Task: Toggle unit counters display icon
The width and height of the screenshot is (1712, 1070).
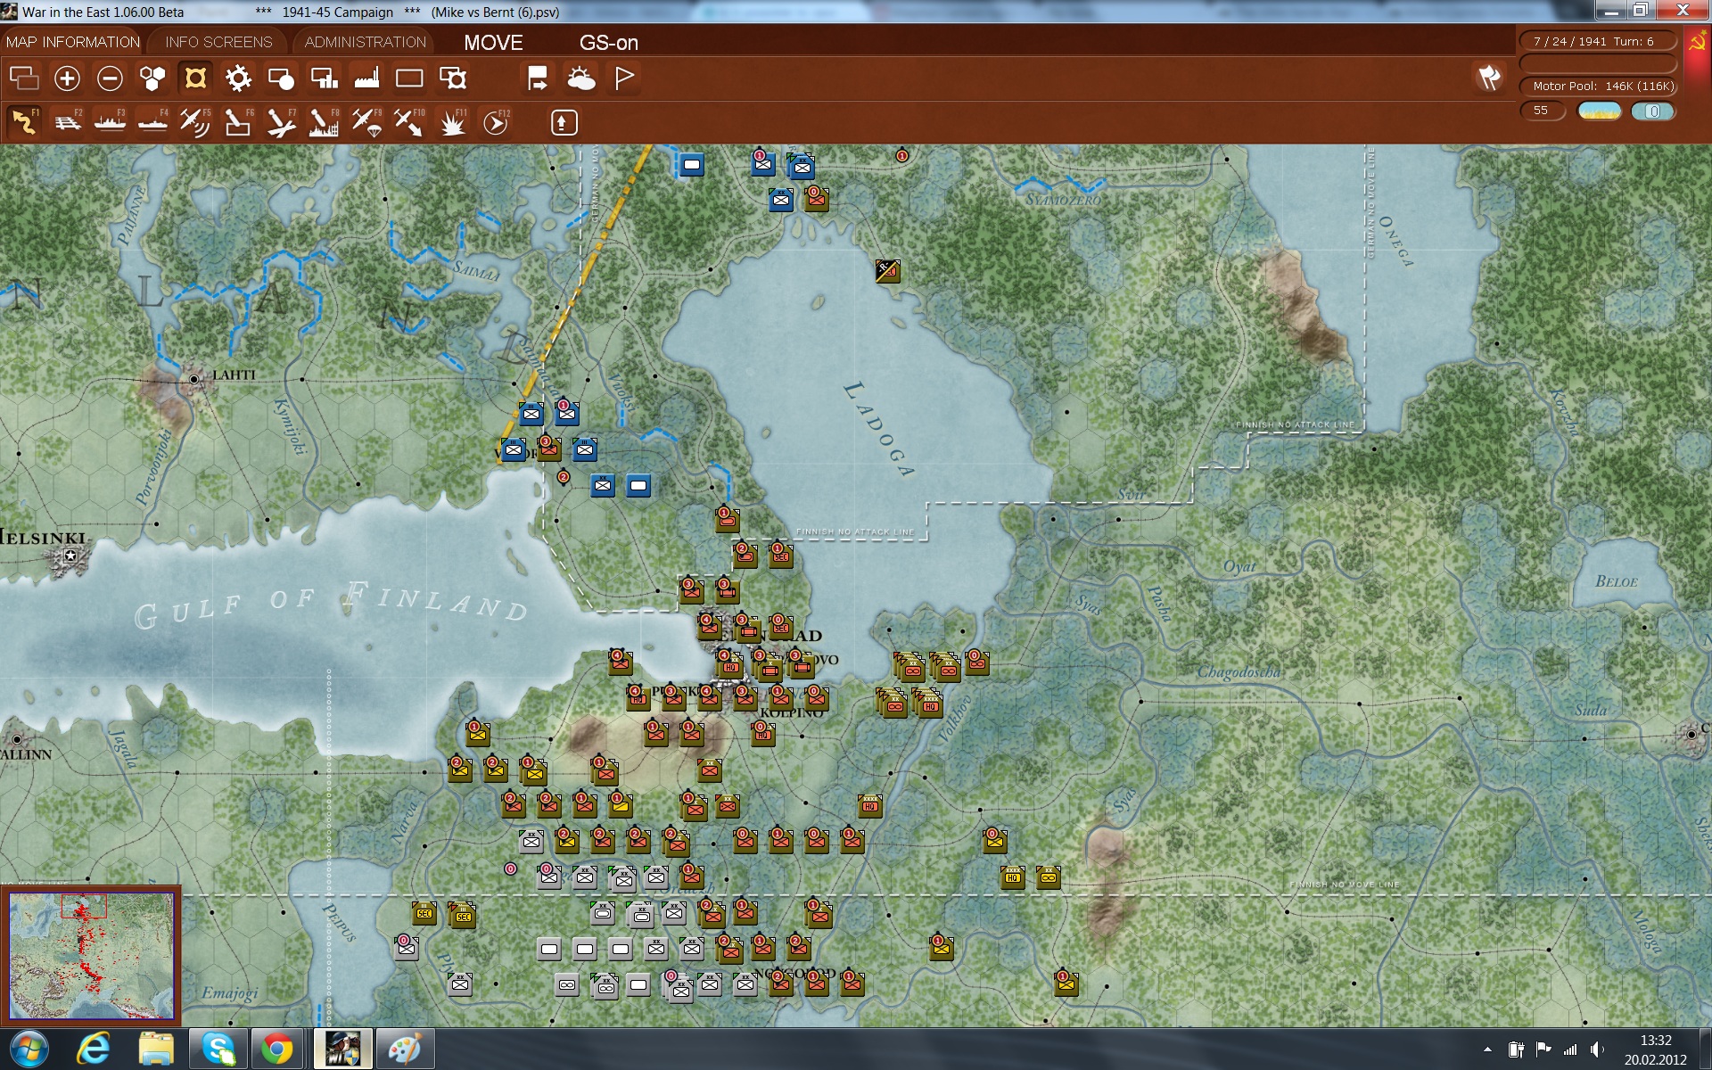Action: tap(24, 78)
